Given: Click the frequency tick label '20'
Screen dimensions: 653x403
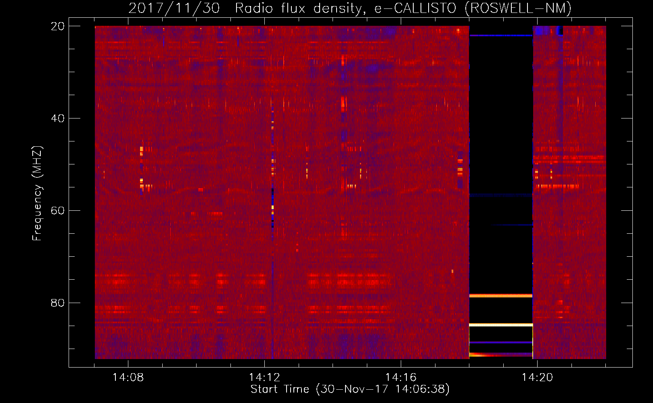Looking at the screenshot, I should (58, 26).
